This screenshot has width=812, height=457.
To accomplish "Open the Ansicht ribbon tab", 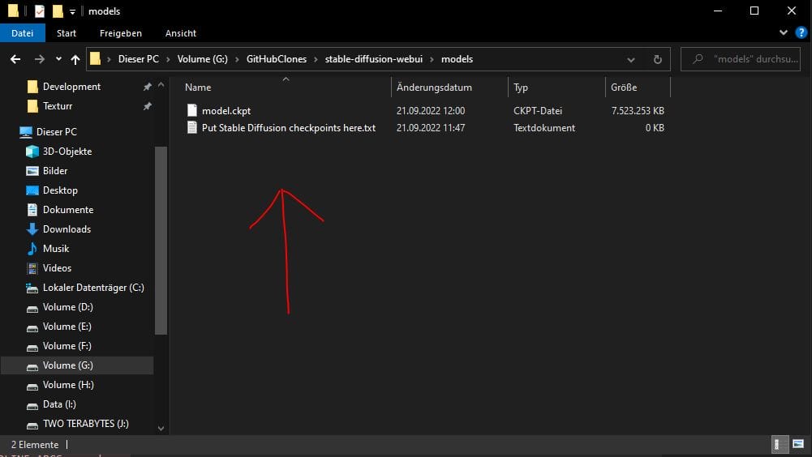I will pyautogui.click(x=180, y=33).
